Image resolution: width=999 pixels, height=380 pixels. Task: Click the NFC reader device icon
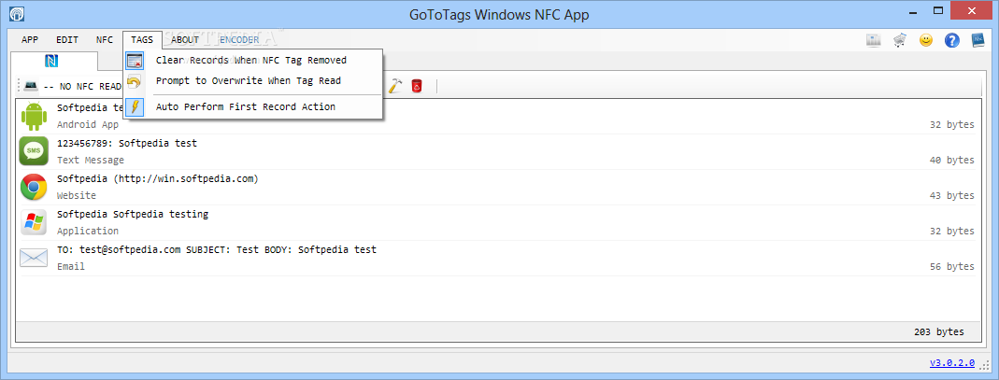(31, 85)
